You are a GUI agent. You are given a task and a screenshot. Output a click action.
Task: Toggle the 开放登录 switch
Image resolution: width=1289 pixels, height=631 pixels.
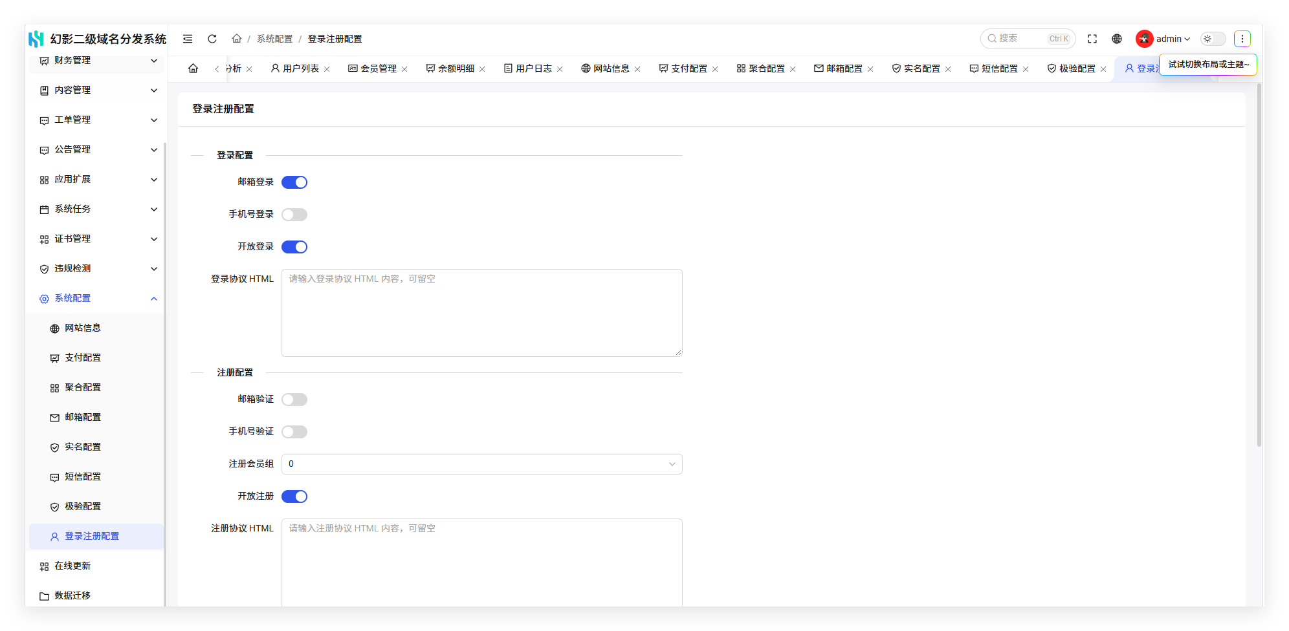294,247
